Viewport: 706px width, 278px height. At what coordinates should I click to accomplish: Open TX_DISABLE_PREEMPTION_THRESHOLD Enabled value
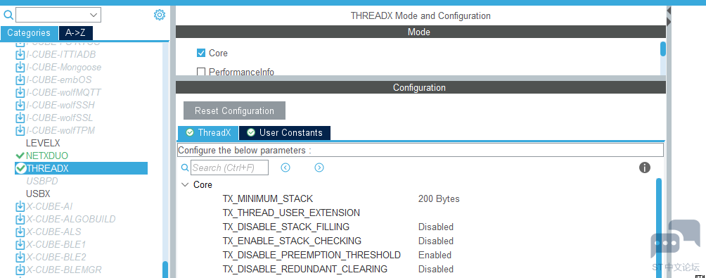click(x=435, y=255)
